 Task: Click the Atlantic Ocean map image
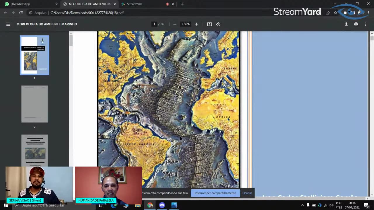(169, 109)
